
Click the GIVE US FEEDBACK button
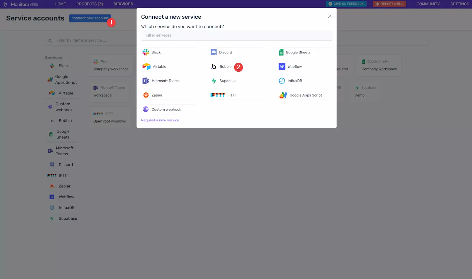346,4
